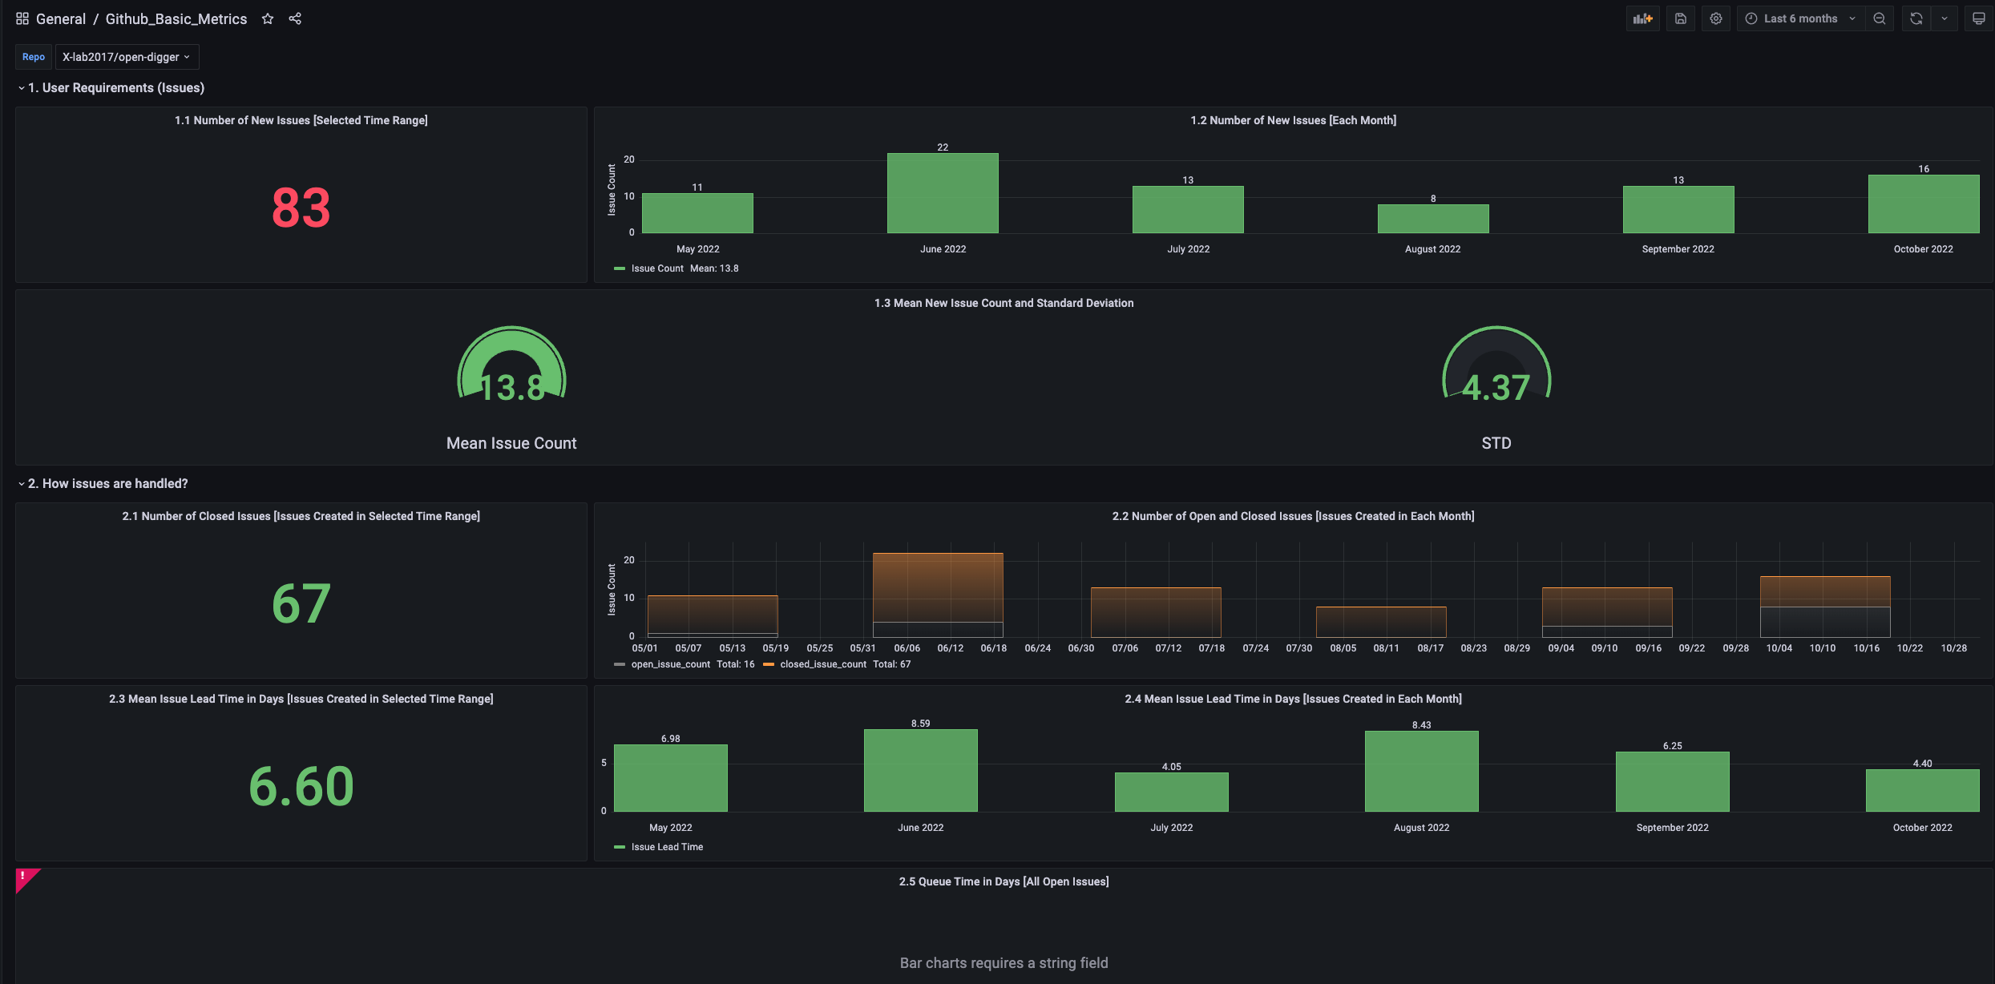1995x984 pixels.
Task: Click the Repo variable label
Action: [x=33, y=56]
